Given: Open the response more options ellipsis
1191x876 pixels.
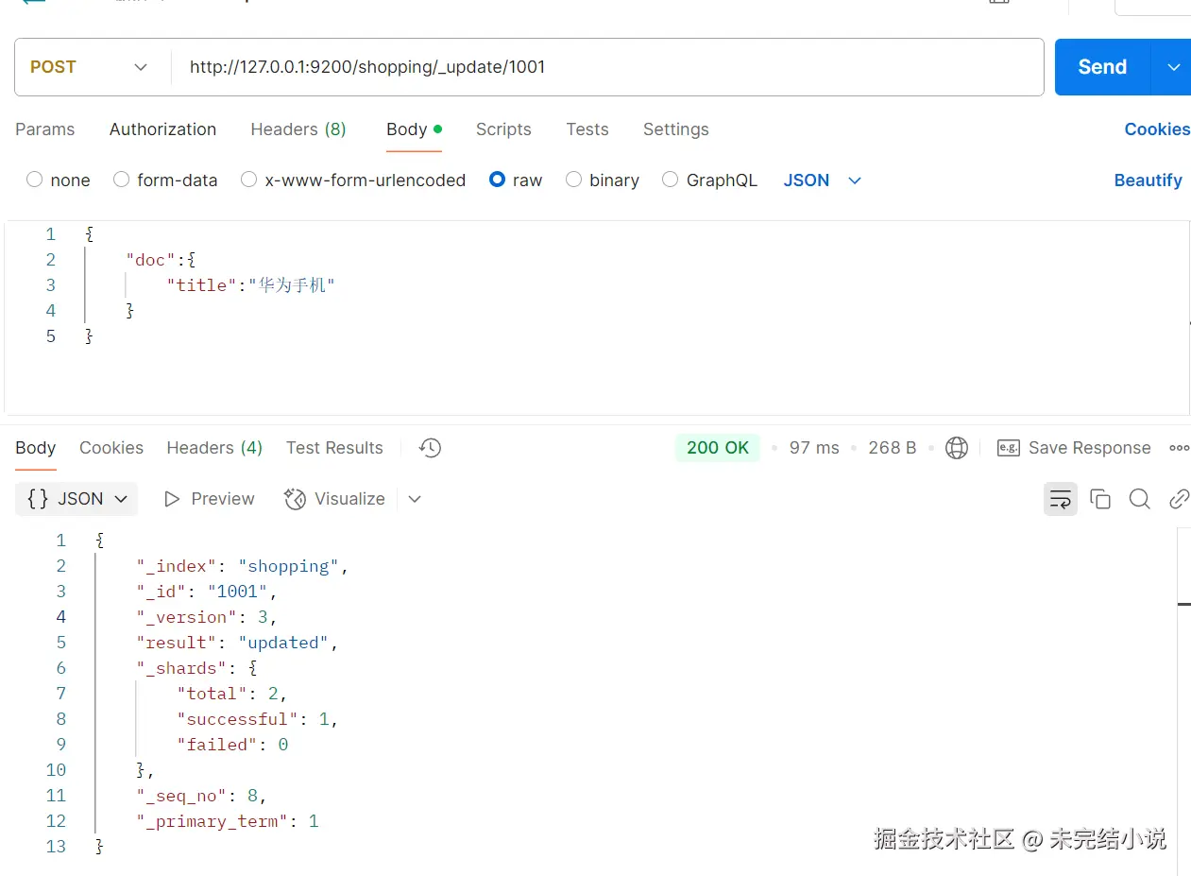Looking at the screenshot, I should click(1180, 448).
